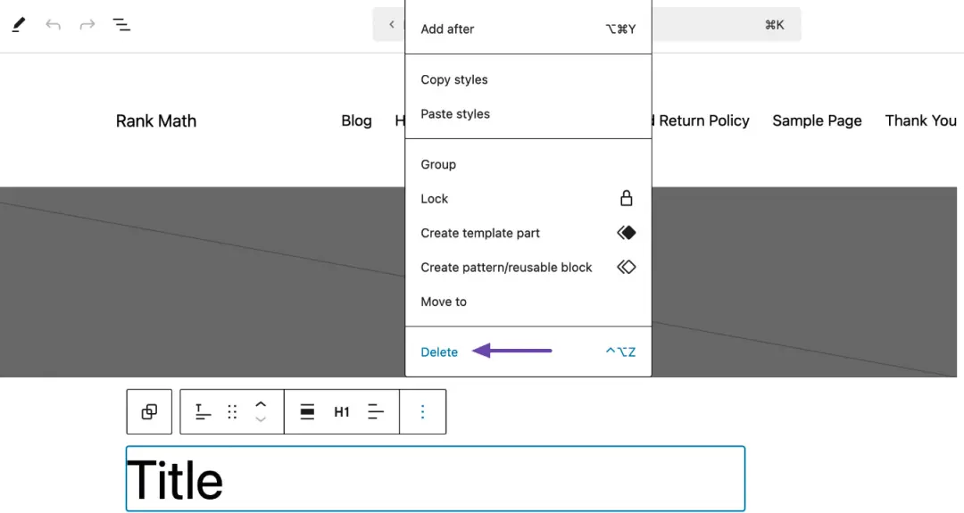Click the undo arrow icon
The height and width of the screenshot is (513, 964).
click(x=54, y=24)
